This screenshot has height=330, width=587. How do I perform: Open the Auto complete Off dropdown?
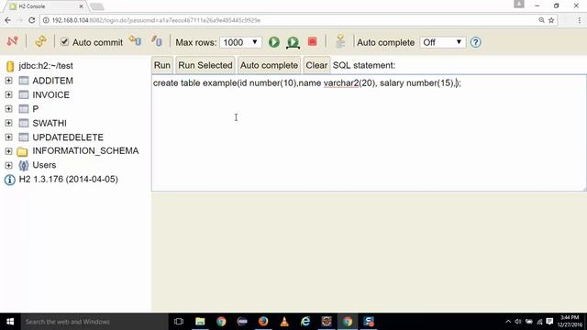442,42
